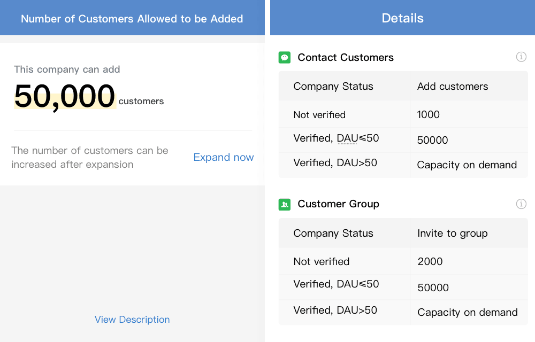The image size is (535, 342).
Task: Click the Details panel title
Action: point(403,18)
